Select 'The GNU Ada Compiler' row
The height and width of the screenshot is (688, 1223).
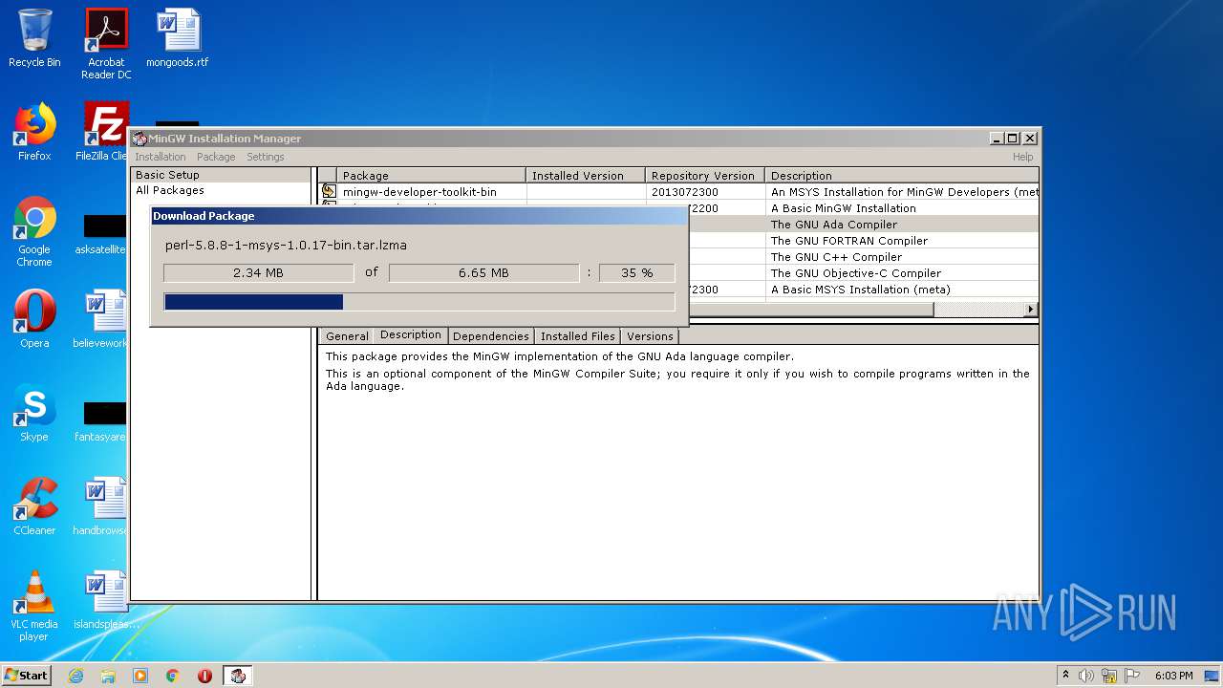(x=862, y=225)
